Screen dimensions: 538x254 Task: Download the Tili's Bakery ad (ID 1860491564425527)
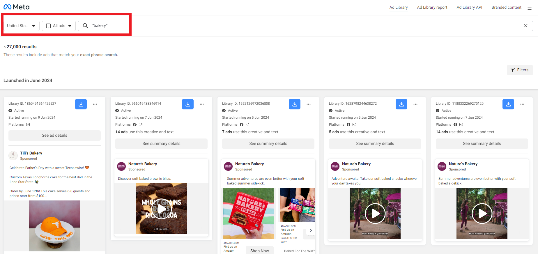[81, 104]
